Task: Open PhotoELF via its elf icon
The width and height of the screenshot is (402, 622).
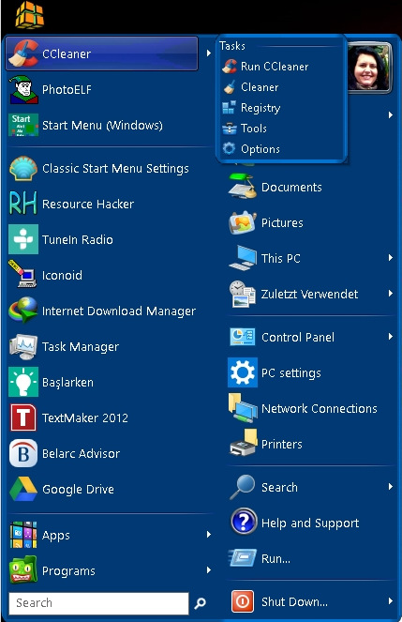Action: coord(23,89)
